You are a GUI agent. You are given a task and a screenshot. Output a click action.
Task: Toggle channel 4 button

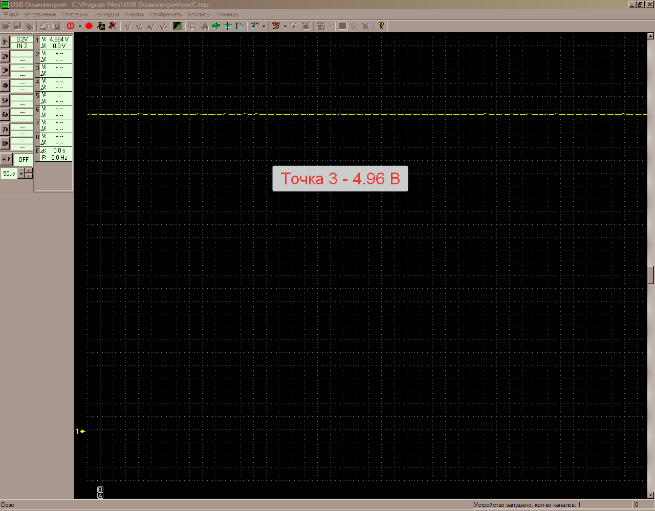[x=5, y=86]
